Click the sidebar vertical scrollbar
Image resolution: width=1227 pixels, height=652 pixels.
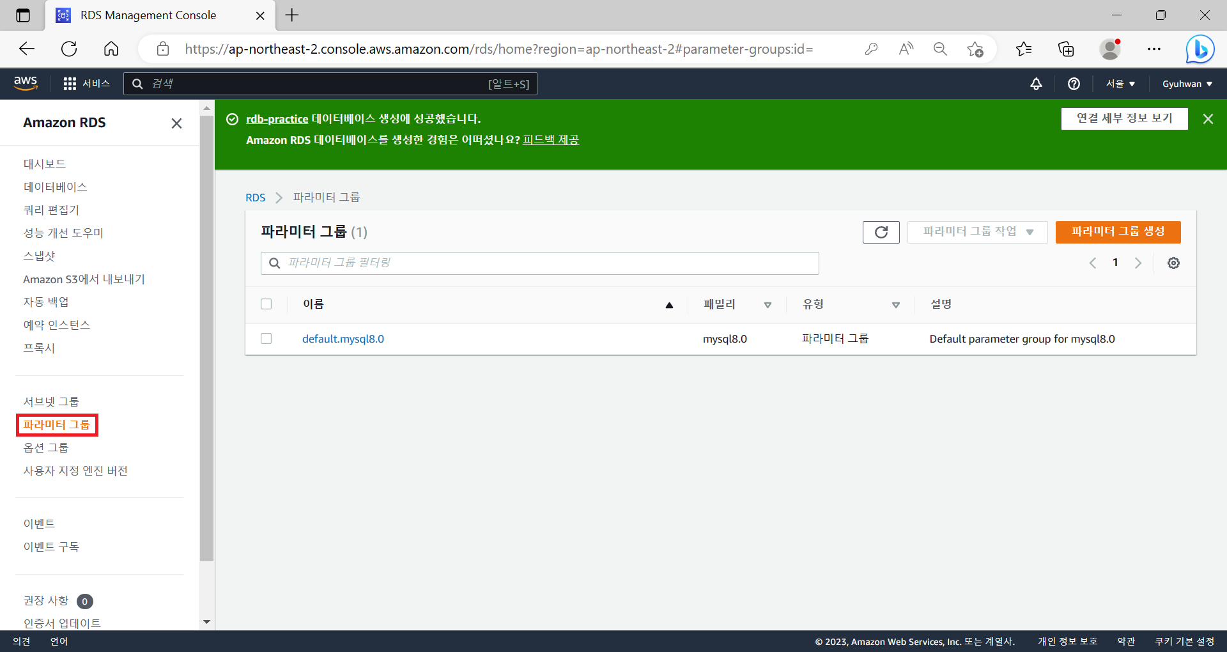206,339
